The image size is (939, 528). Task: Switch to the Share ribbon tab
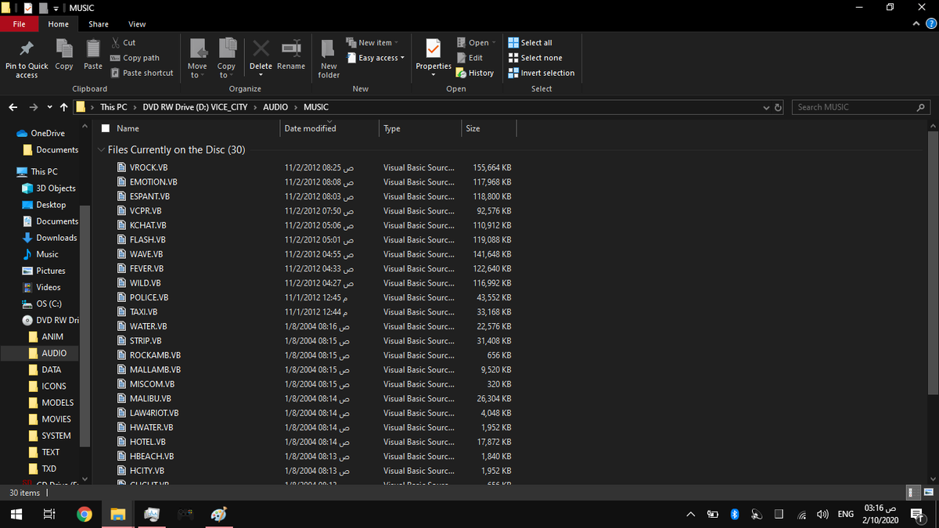tap(99, 24)
